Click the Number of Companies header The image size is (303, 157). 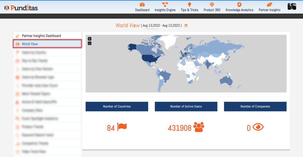point(255,107)
